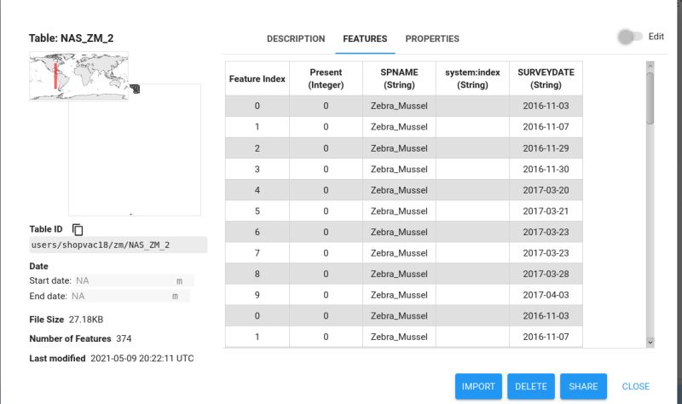Click the Feature Index column header
682x404 pixels.
(x=257, y=78)
